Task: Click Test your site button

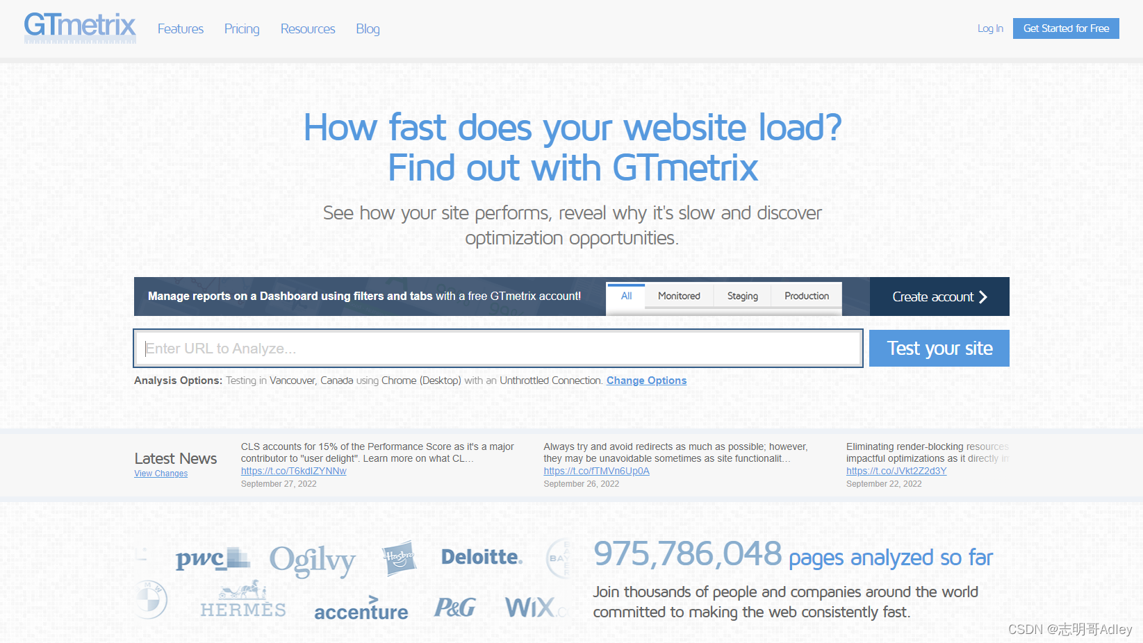Action: click(x=939, y=349)
